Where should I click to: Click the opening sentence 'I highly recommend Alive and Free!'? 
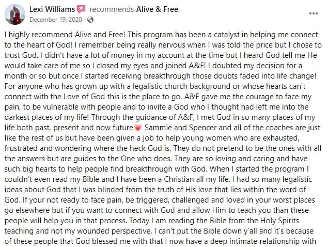pyautogui.click(x=65, y=35)
